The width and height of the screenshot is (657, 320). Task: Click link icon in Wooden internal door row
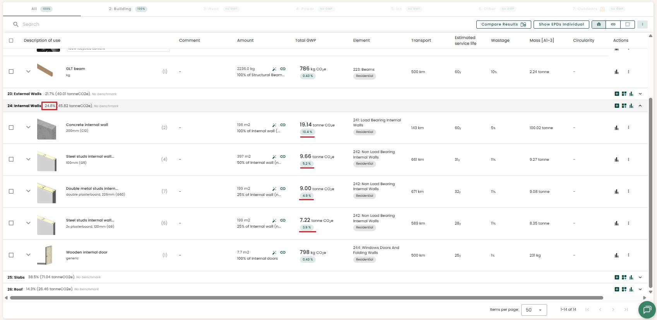[x=283, y=252]
